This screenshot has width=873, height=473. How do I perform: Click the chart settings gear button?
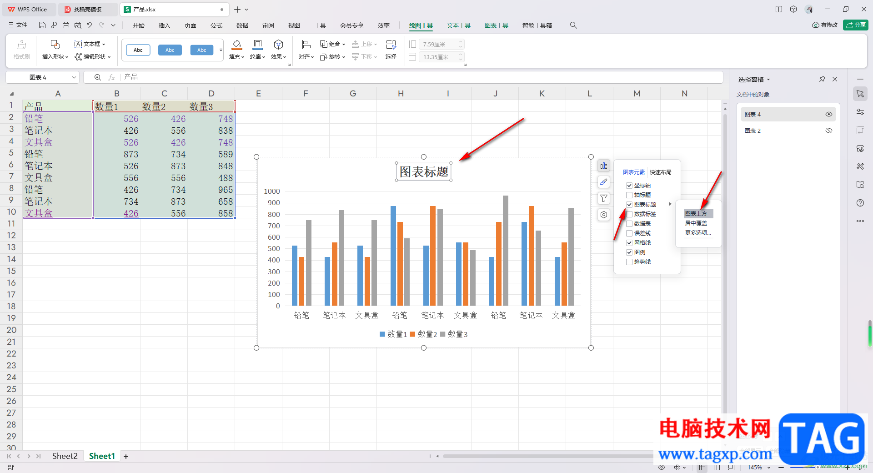tap(604, 215)
